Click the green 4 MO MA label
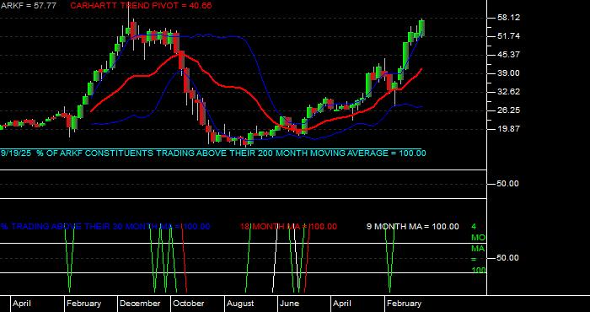Screen dimensions: 590x312 pos(479,249)
